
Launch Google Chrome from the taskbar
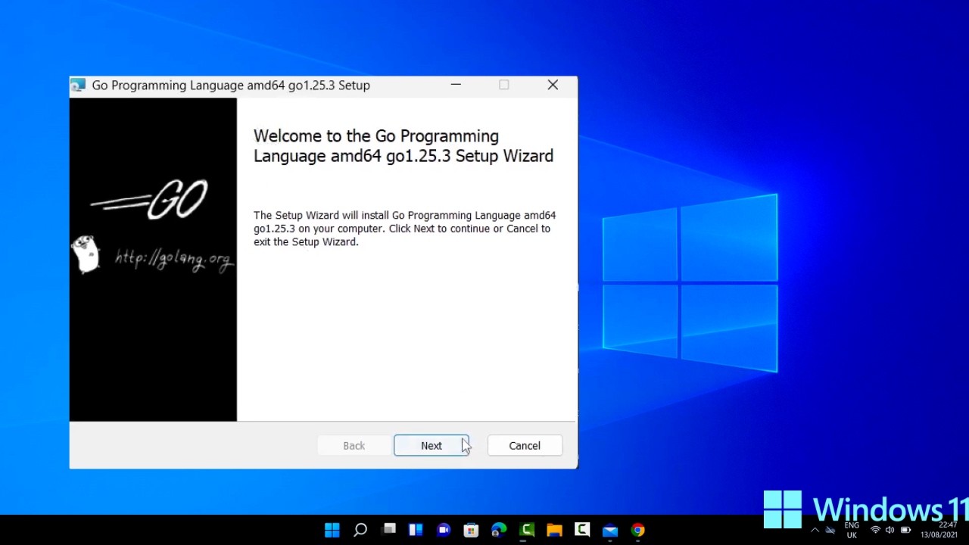coord(638,530)
